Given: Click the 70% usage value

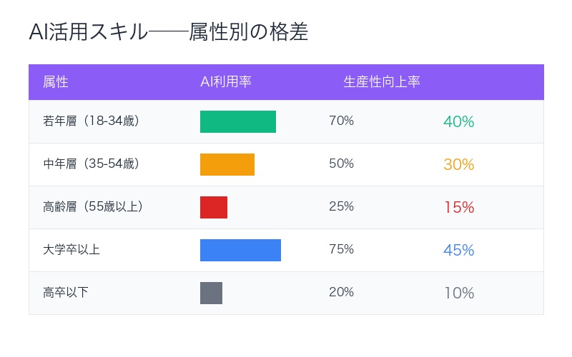Looking at the screenshot, I should (x=341, y=121).
